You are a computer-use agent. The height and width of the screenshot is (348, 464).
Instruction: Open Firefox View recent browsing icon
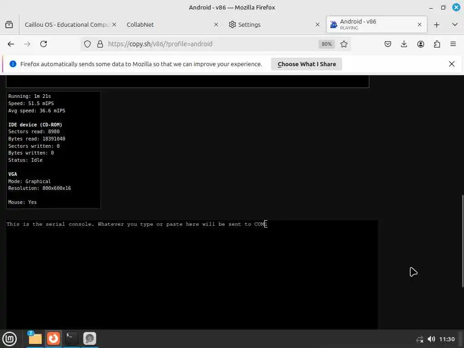(x=9, y=24)
